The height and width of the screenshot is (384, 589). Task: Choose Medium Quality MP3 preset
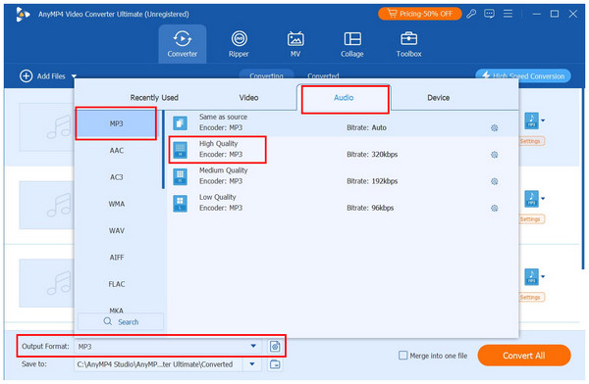pyautogui.click(x=342, y=176)
